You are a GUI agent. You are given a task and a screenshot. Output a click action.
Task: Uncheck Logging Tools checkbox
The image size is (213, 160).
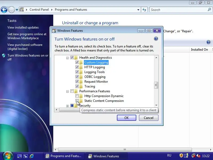[x=77, y=72]
